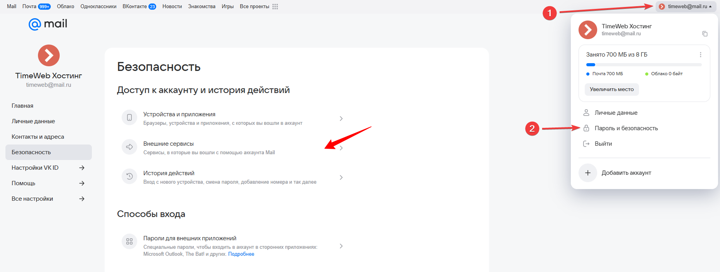Screen dimensions: 720x272
Task: Click the Способы входа heading
Action: pyautogui.click(x=151, y=214)
